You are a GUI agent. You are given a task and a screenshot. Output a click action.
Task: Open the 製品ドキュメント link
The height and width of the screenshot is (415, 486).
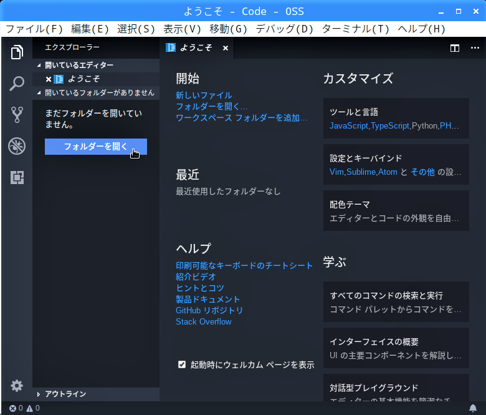[207, 299]
